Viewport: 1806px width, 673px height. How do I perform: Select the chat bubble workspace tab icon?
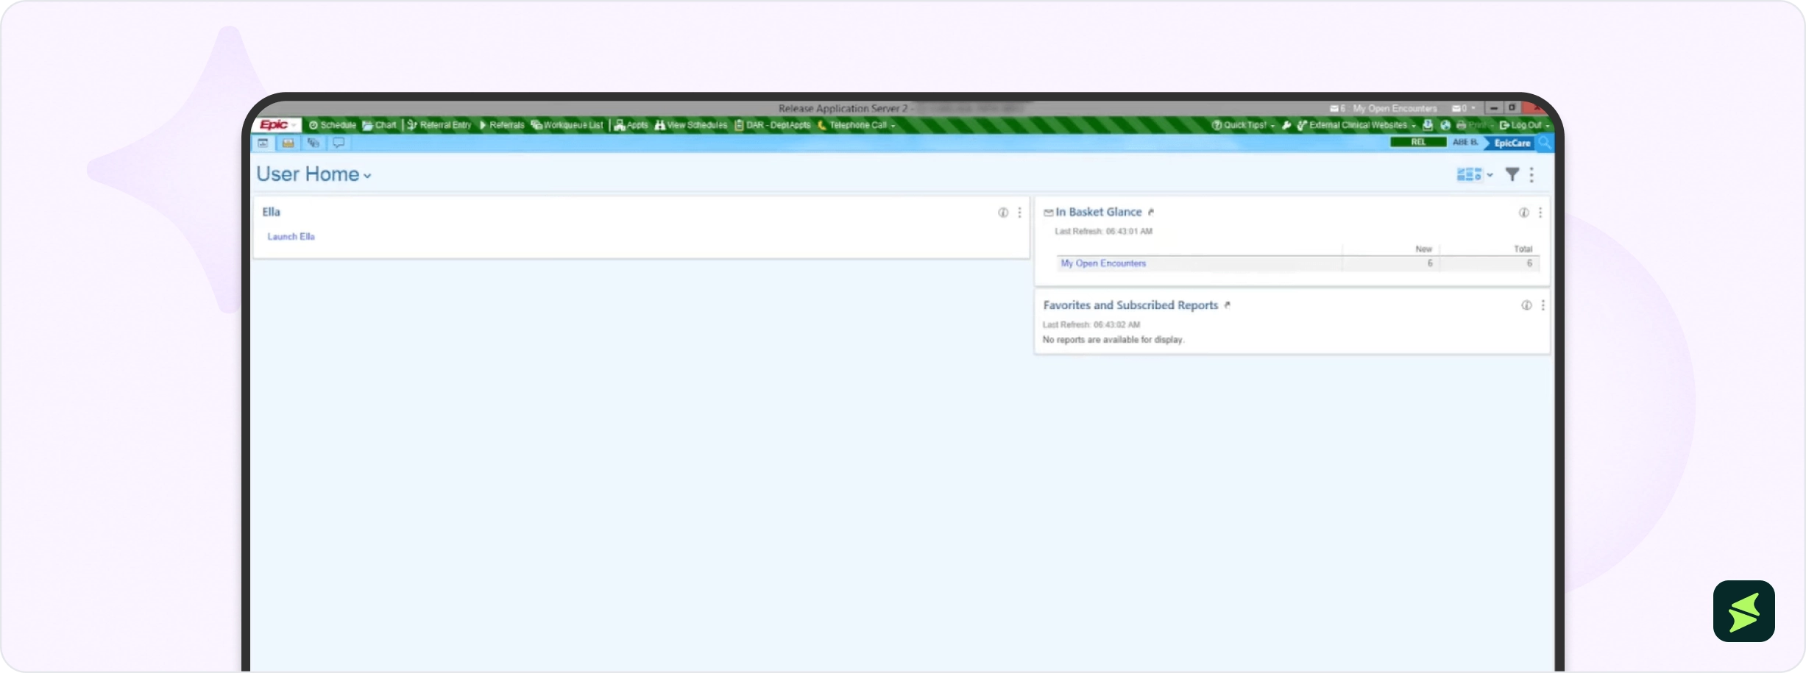339,143
